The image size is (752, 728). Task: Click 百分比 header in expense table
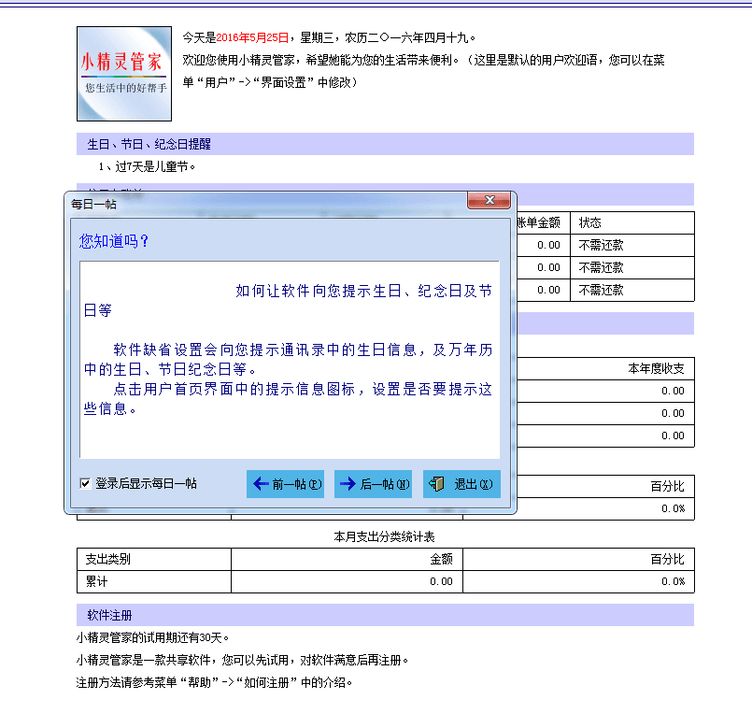pyautogui.click(x=578, y=559)
